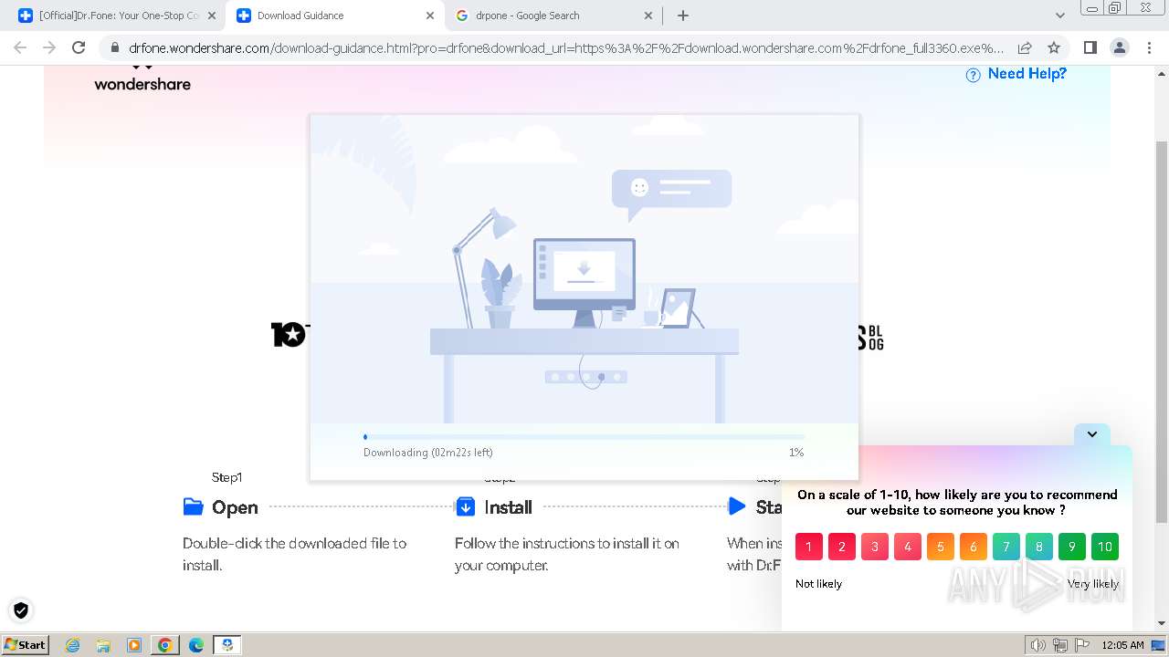The width and height of the screenshot is (1169, 657).
Task: Click the shield badge icon at bottom left
Action: point(20,610)
